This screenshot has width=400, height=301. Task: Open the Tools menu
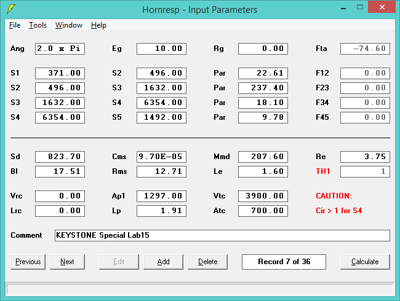(38, 25)
